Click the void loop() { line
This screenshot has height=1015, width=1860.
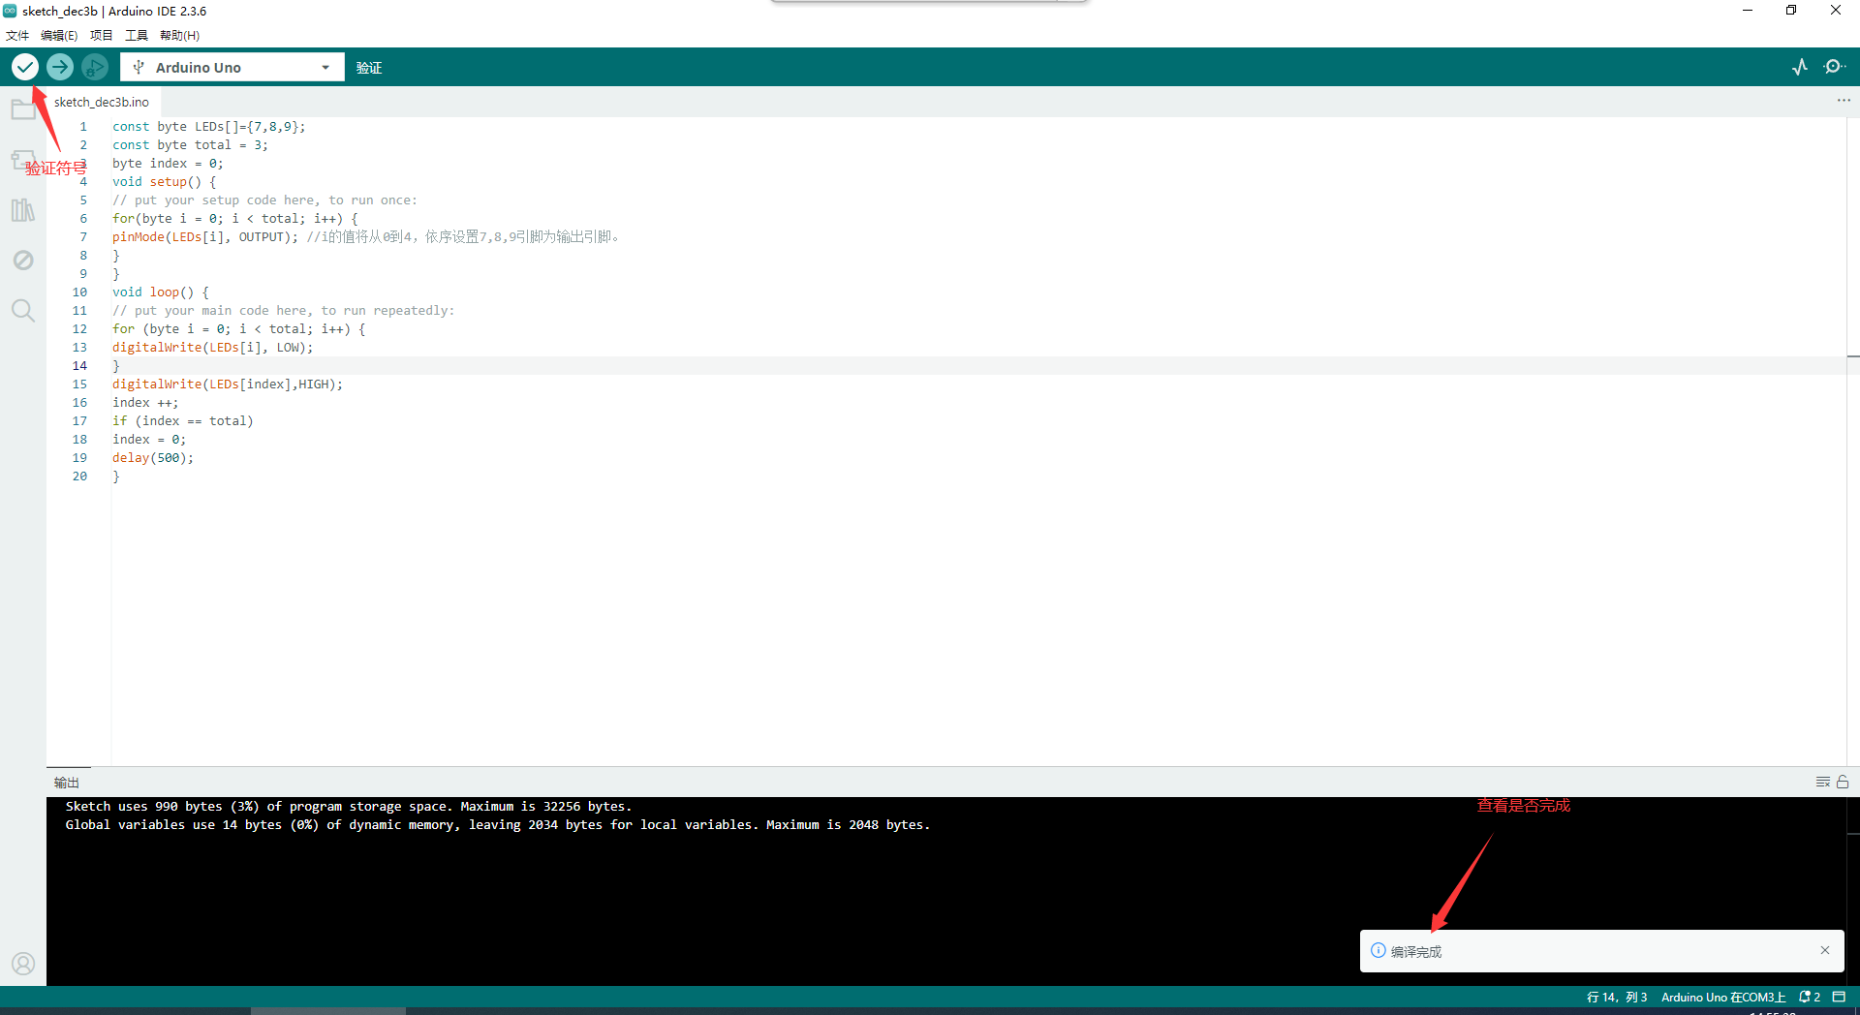[x=161, y=292]
